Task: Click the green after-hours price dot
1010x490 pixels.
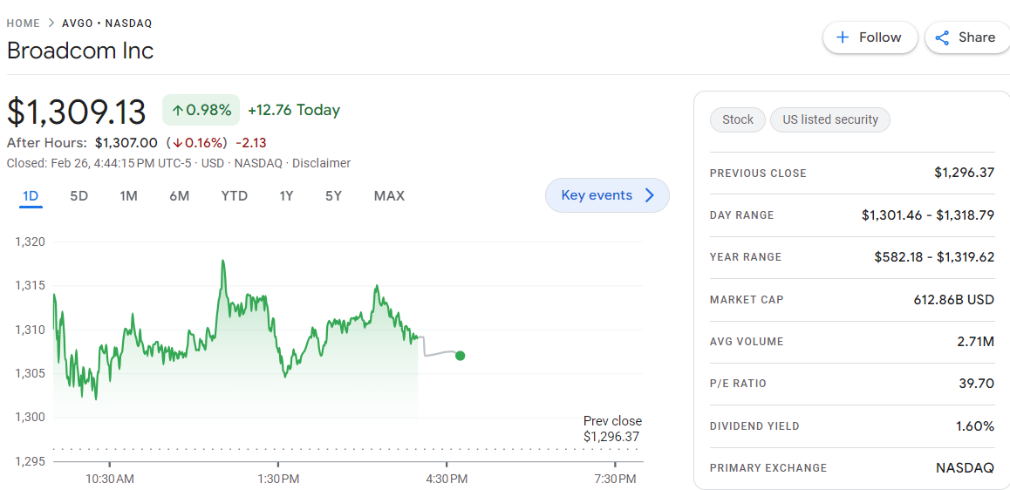Action: pyautogui.click(x=460, y=356)
